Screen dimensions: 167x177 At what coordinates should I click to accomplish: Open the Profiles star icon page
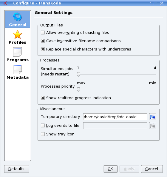click(x=18, y=34)
